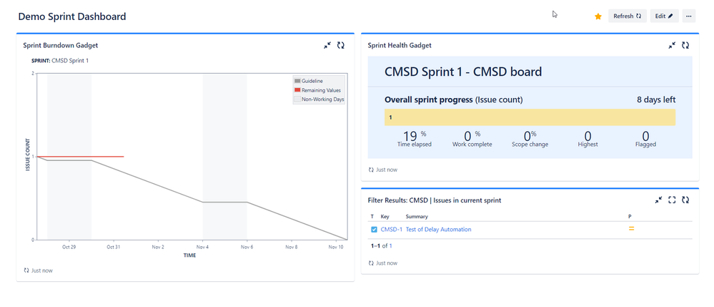Sort by the T column header
The height and width of the screenshot is (307, 714).
click(372, 217)
